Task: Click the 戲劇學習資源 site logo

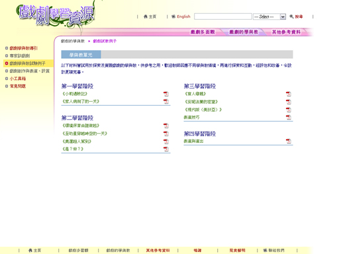Action: (56, 15)
